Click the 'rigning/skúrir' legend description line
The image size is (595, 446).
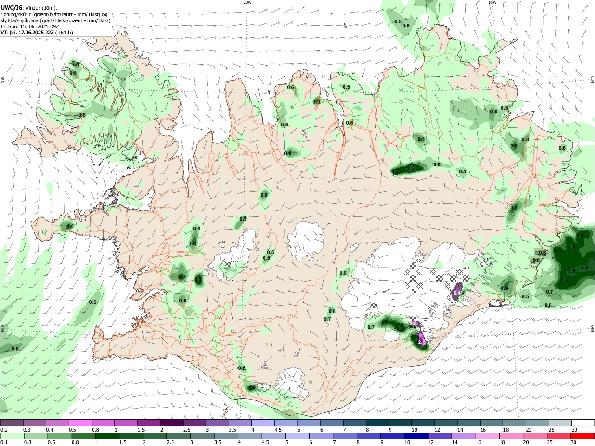pos(54,14)
